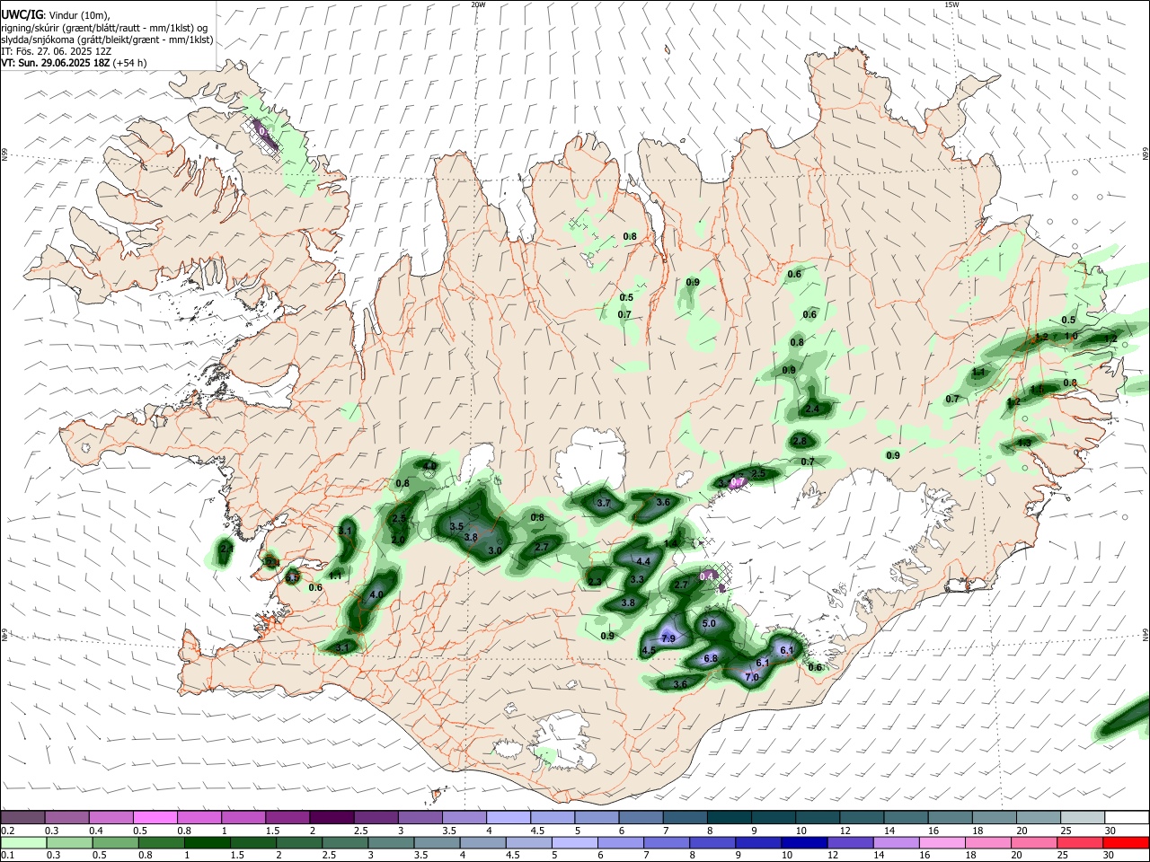The height and width of the screenshot is (862, 1150).
Task: Pick the white 30 swatch in the upper legend row
Action: coord(1127,817)
